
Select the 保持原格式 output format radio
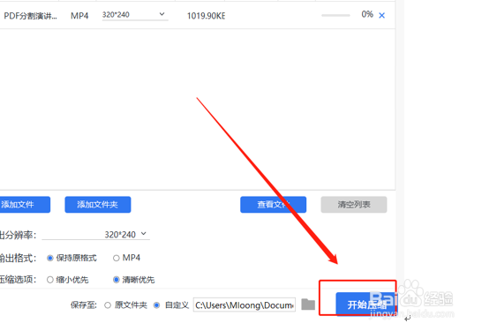(x=49, y=258)
